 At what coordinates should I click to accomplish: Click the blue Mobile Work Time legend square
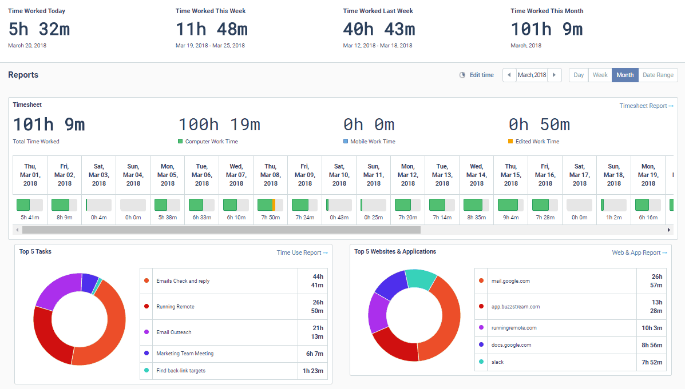pos(346,141)
